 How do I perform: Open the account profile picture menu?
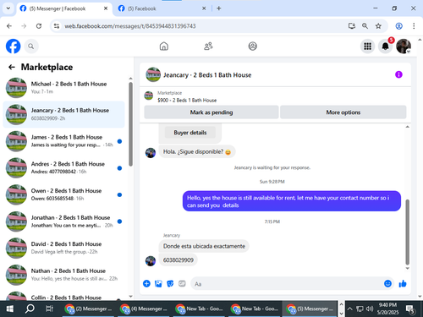pyautogui.click(x=404, y=46)
